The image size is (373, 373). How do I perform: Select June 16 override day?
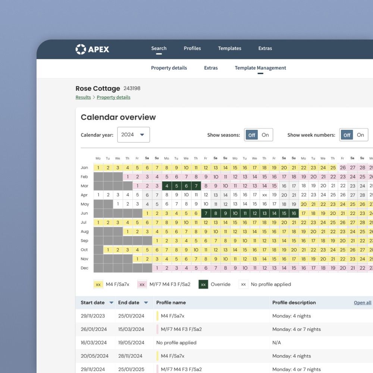point(294,213)
